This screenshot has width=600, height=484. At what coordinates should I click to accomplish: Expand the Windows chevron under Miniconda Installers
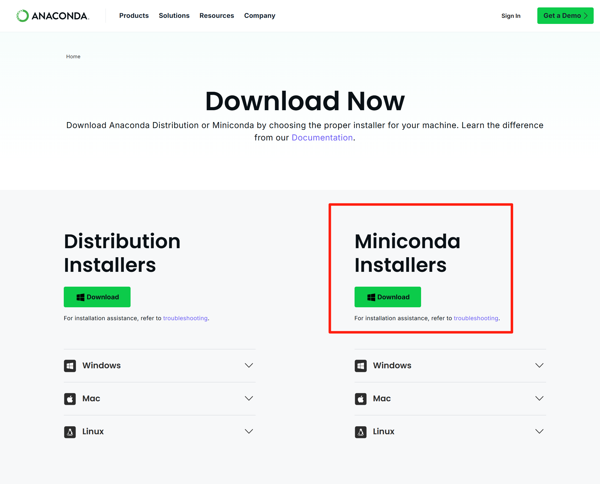tap(539, 365)
